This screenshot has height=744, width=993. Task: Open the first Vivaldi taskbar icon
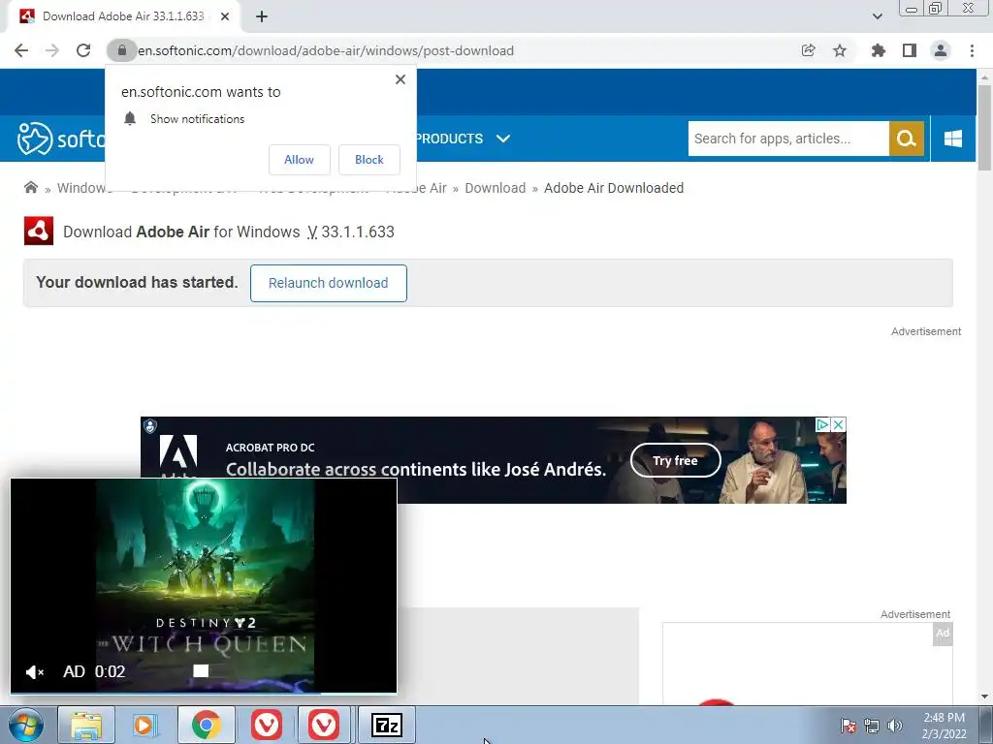coord(266,725)
